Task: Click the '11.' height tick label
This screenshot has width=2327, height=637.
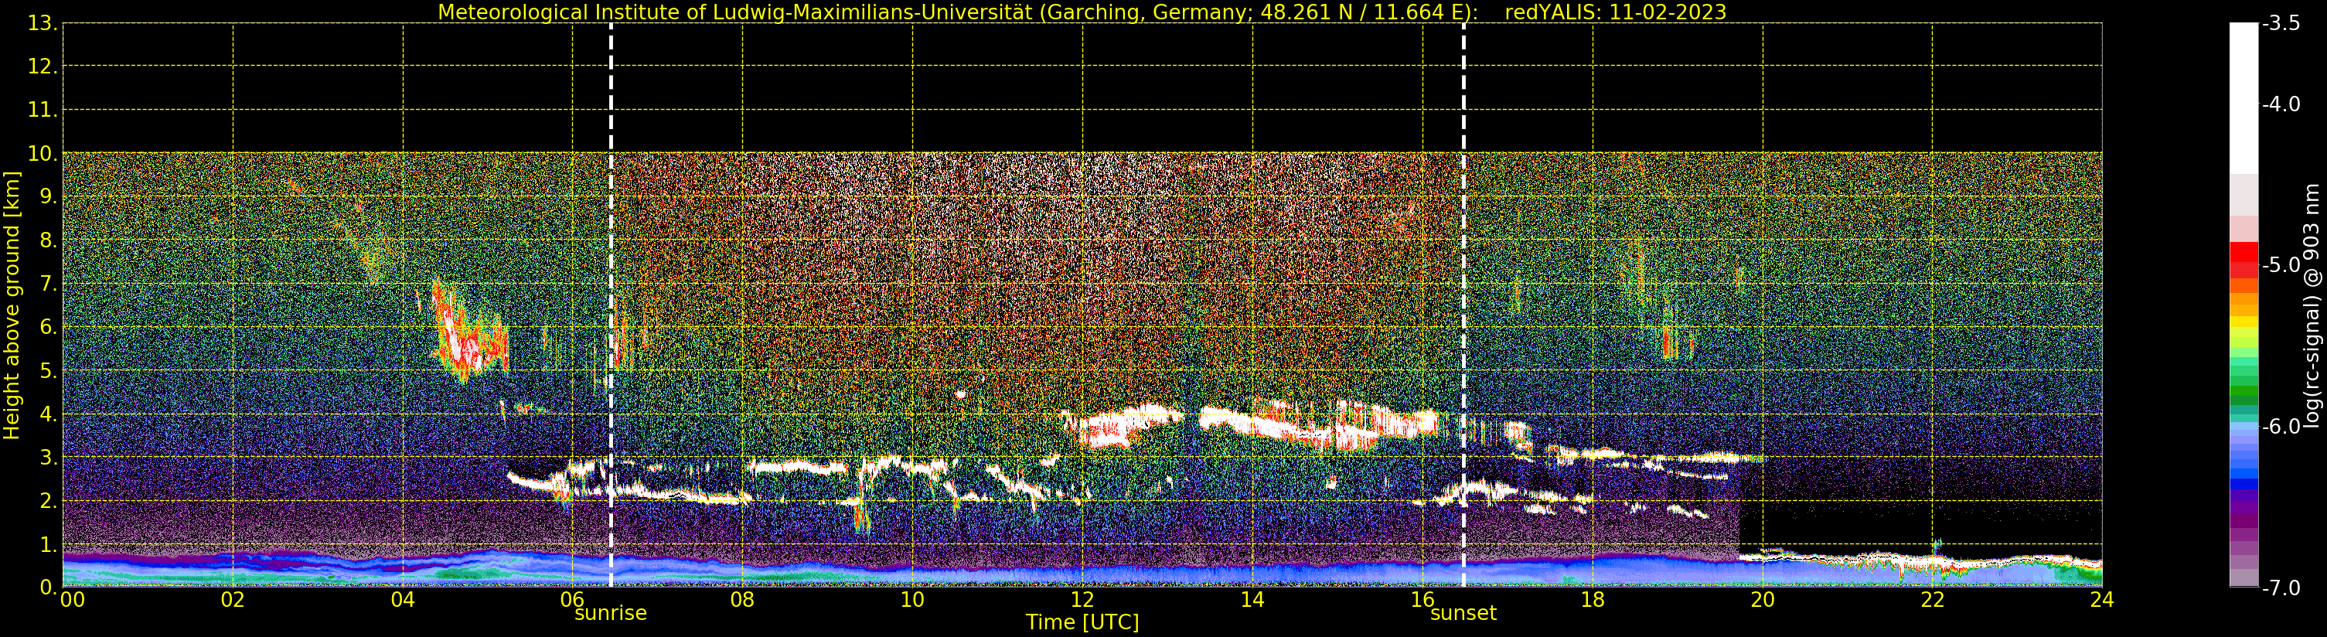Action: [x=43, y=111]
